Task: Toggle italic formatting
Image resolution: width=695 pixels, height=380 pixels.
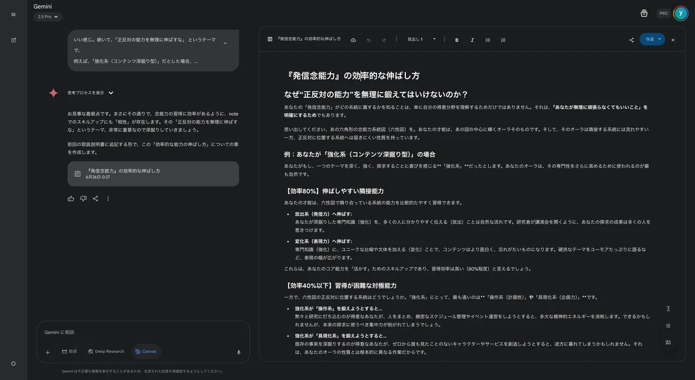Action: [x=472, y=40]
